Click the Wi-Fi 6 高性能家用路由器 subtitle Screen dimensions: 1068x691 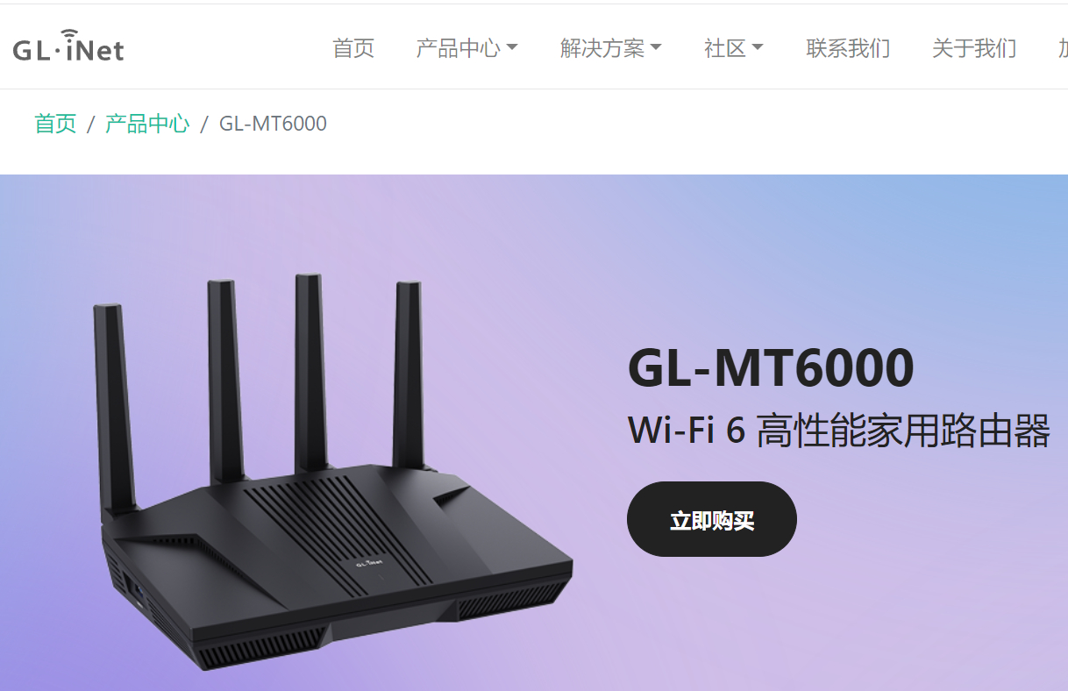(839, 431)
